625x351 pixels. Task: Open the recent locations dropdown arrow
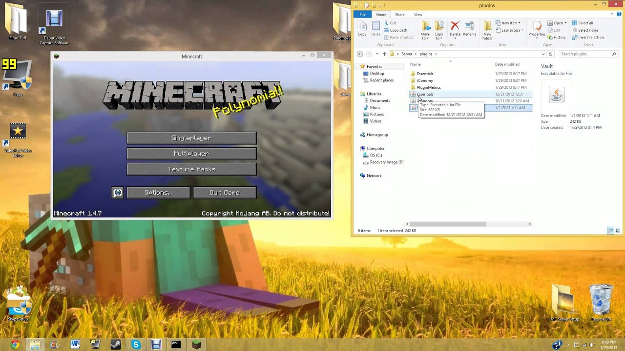pyautogui.click(x=377, y=54)
